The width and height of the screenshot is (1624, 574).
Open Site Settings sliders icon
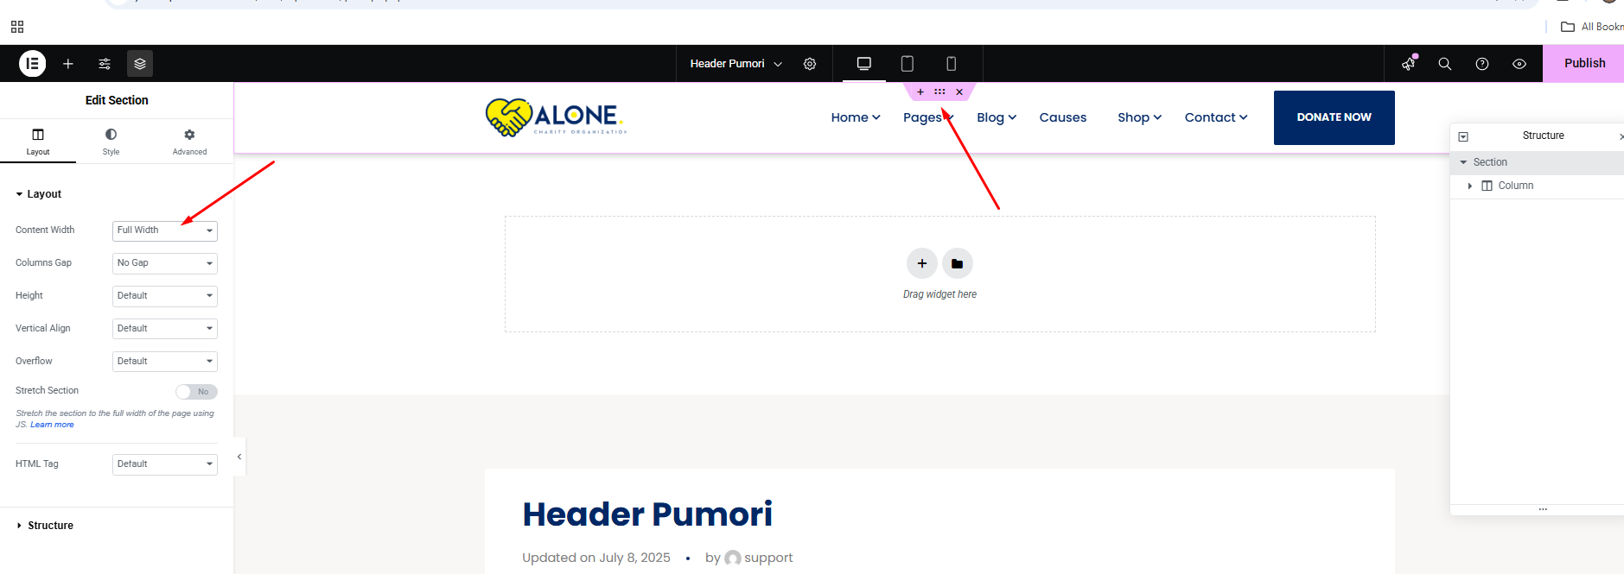(105, 64)
